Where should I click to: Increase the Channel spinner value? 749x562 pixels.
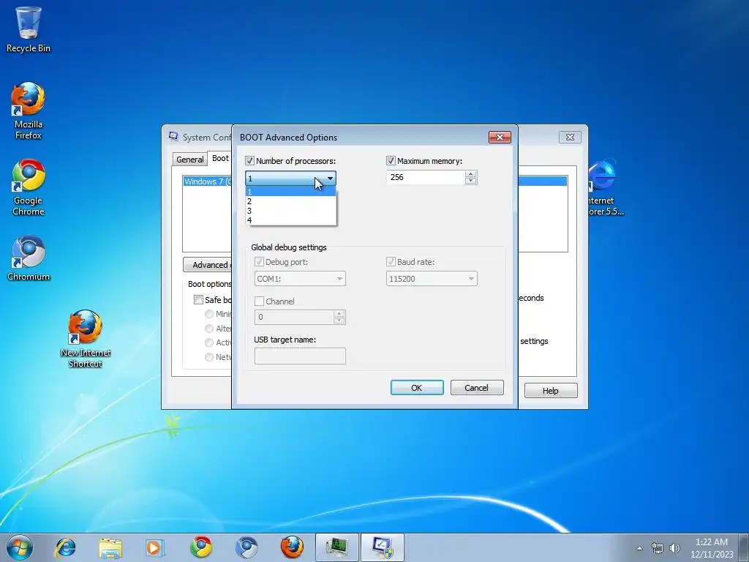coord(339,313)
